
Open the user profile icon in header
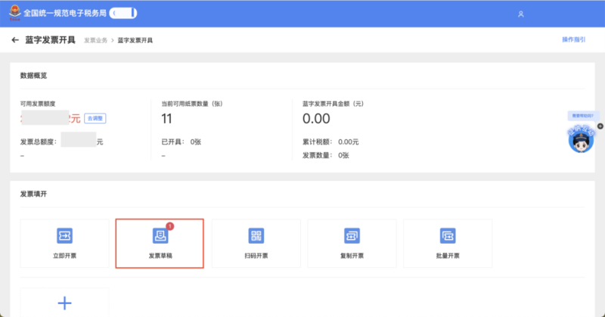pyautogui.click(x=520, y=14)
